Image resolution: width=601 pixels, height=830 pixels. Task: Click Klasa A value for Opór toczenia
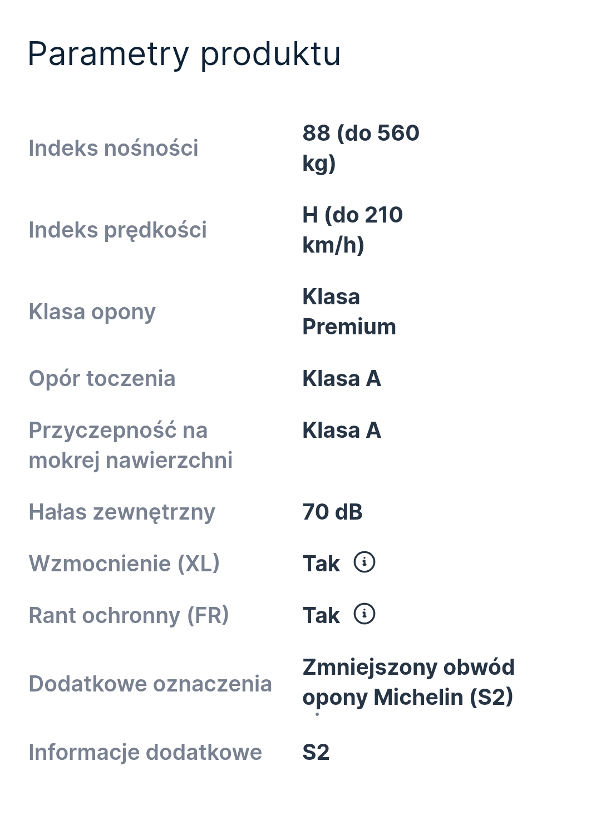pos(342,378)
